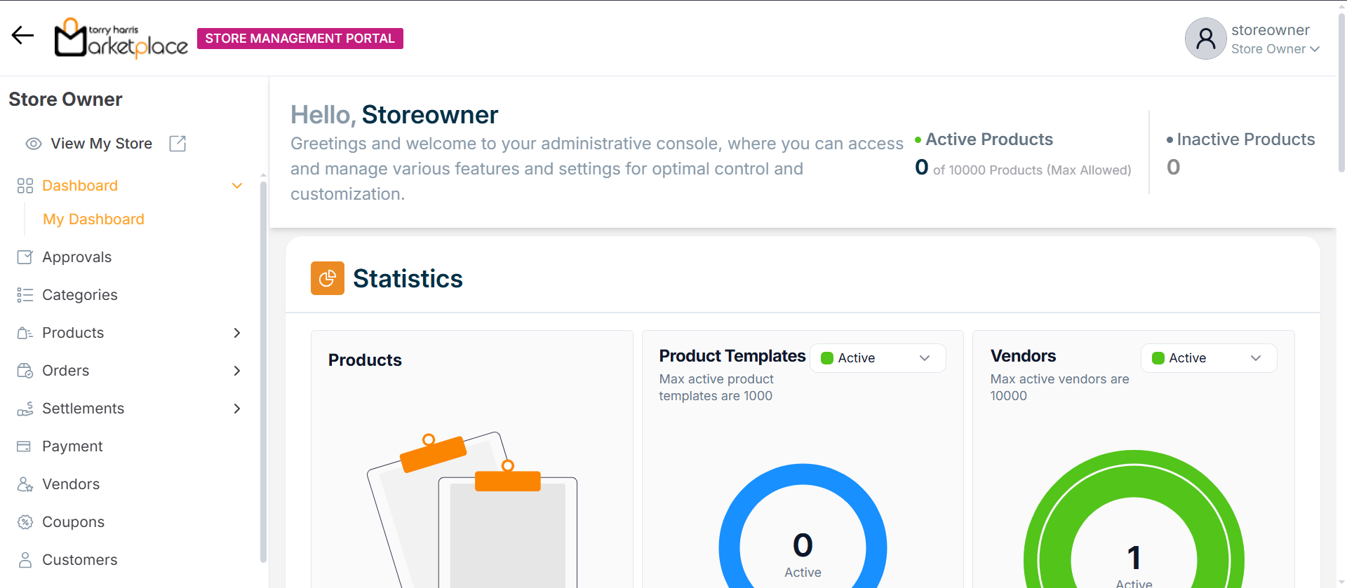Click the Categories list icon

25,295
